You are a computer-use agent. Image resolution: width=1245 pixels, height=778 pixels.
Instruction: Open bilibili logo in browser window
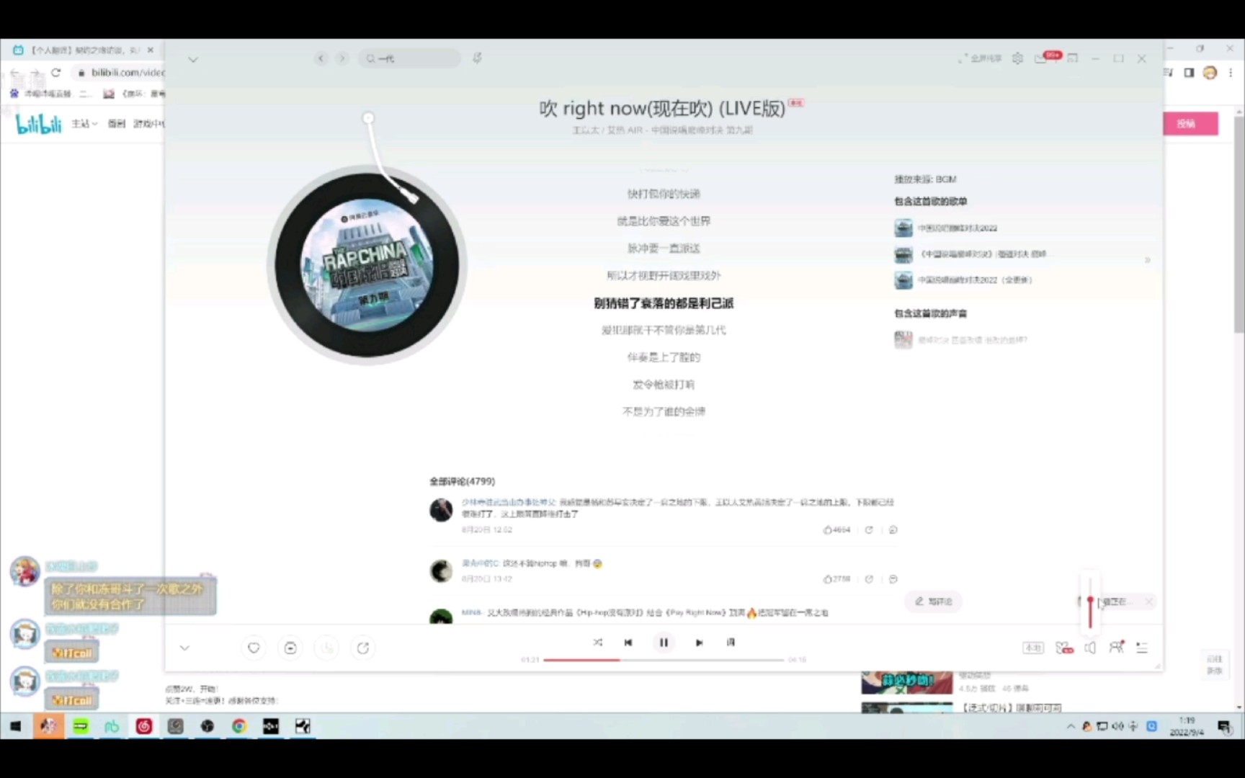point(39,124)
